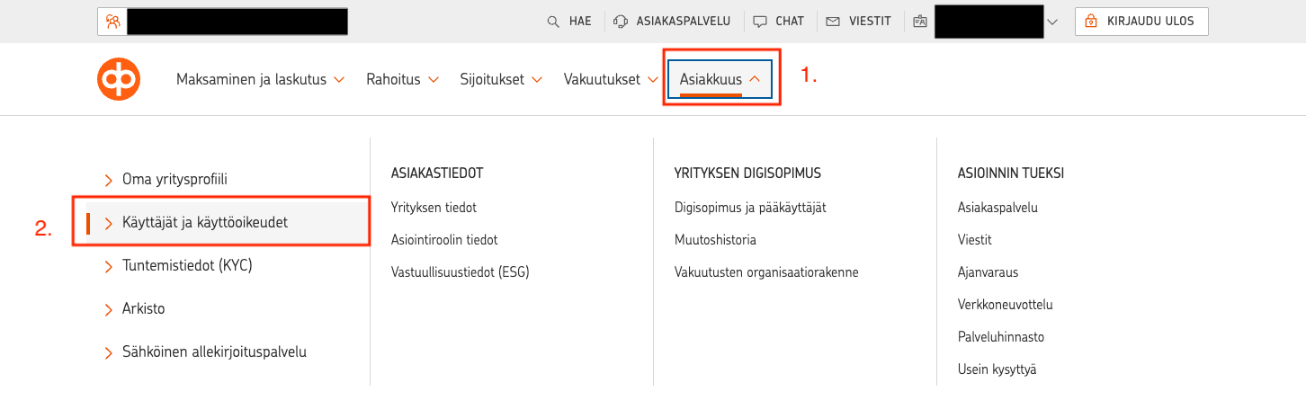The image size is (1306, 418).
Task: Select Käyttäjät ja käyttöoikeudet
Action: tap(205, 222)
